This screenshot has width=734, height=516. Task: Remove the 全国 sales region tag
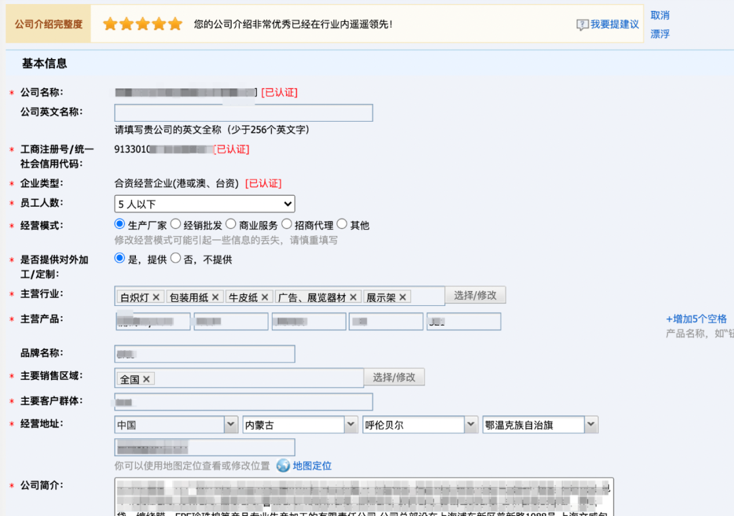tap(146, 379)
